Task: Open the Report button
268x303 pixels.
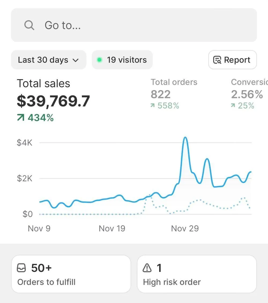Action: coord(232,60)
